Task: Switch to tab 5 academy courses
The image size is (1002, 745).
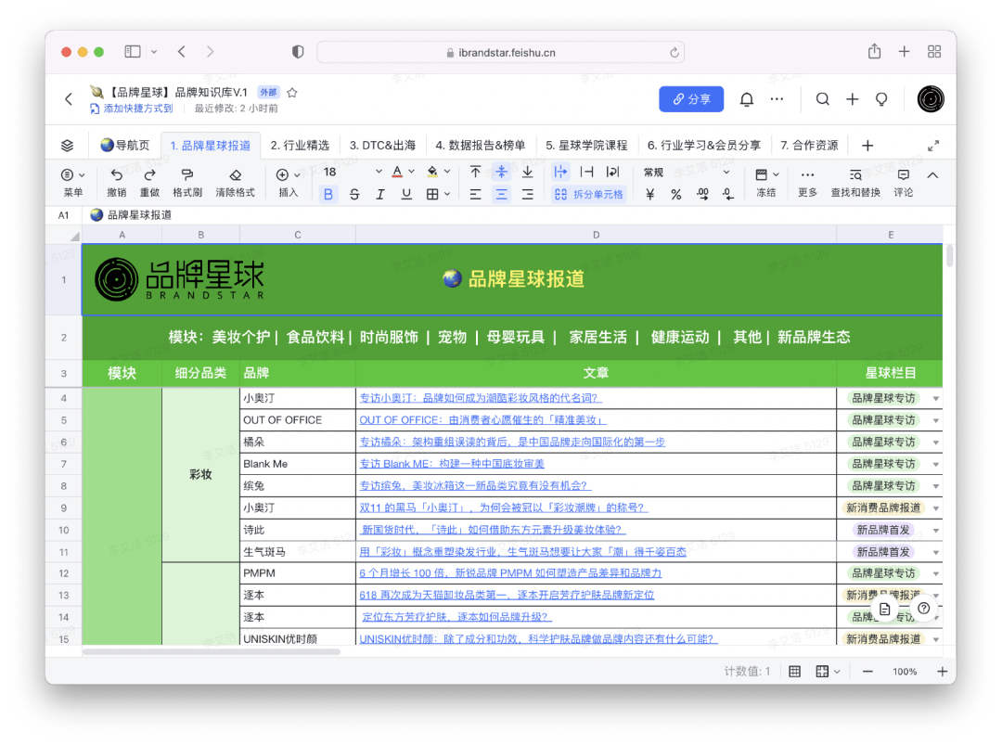Action: (586, 145)
